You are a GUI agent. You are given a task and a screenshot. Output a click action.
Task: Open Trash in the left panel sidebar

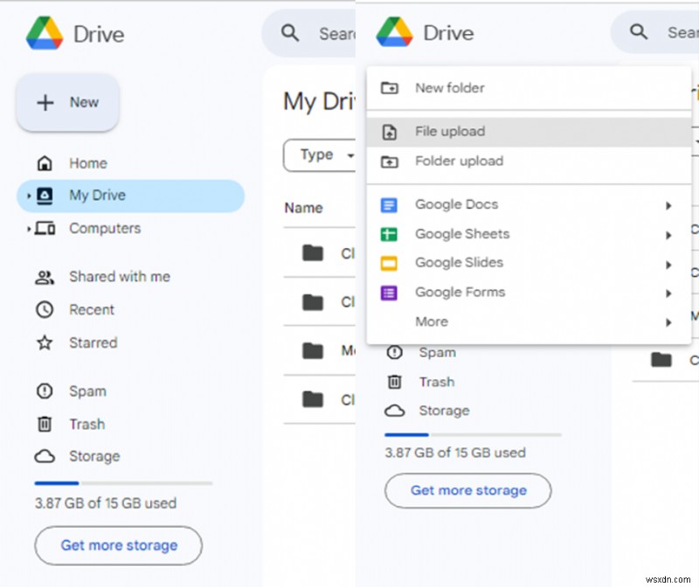70,424
